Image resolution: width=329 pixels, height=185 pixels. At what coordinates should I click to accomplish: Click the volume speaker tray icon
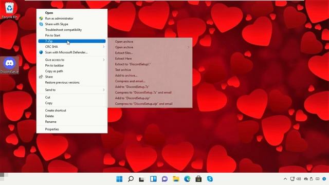click(x=299, y=179)
